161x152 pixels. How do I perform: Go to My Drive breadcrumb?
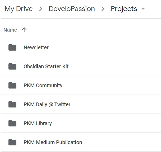[x=19, y=9]
